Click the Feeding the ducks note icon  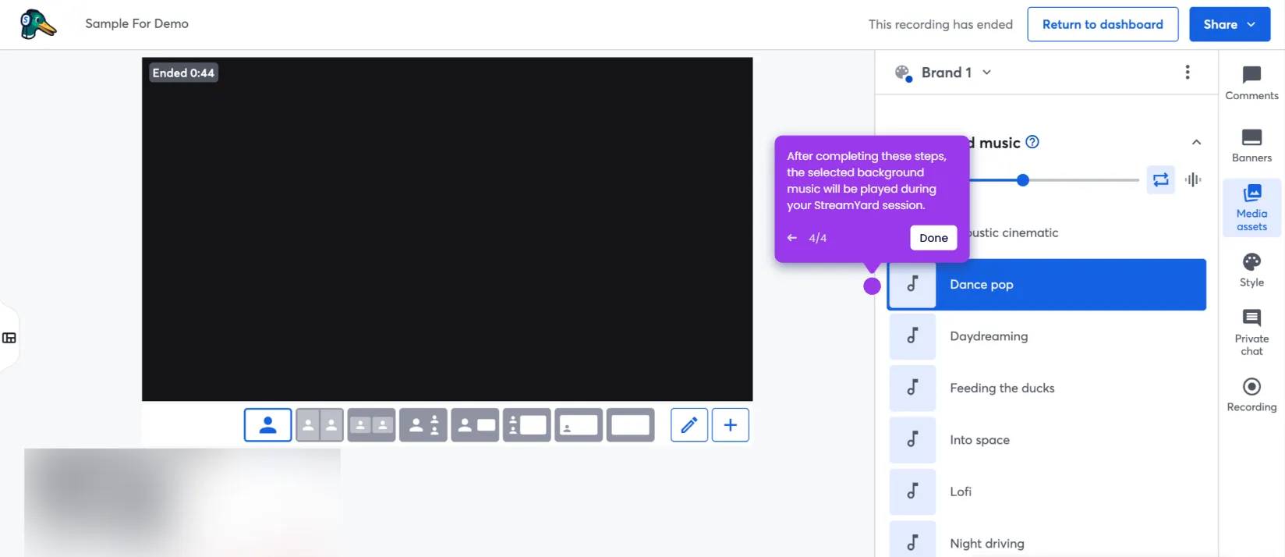click(912, 388)
